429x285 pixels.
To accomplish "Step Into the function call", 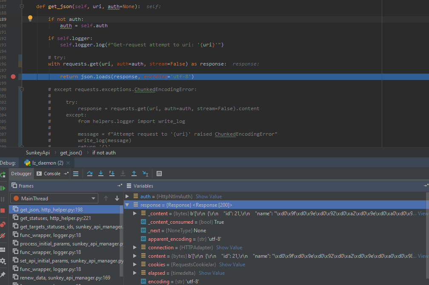I will (x=101, y=174).
